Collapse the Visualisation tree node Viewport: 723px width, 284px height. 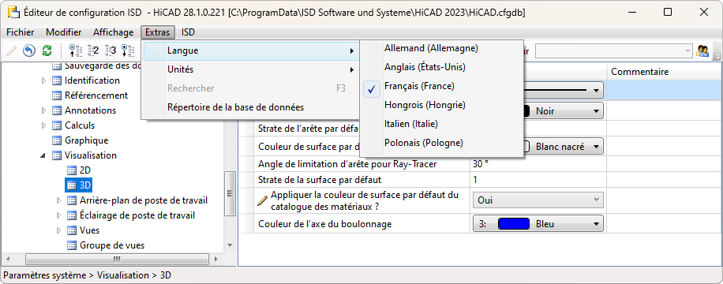click(x=43, y=156)
